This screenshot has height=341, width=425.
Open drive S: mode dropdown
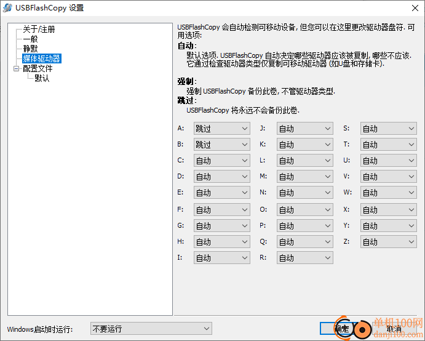tap(389, 128)
